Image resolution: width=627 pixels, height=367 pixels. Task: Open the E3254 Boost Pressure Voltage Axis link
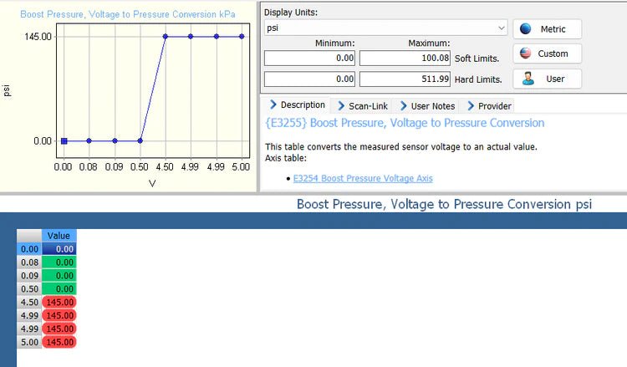coord(363,178)
